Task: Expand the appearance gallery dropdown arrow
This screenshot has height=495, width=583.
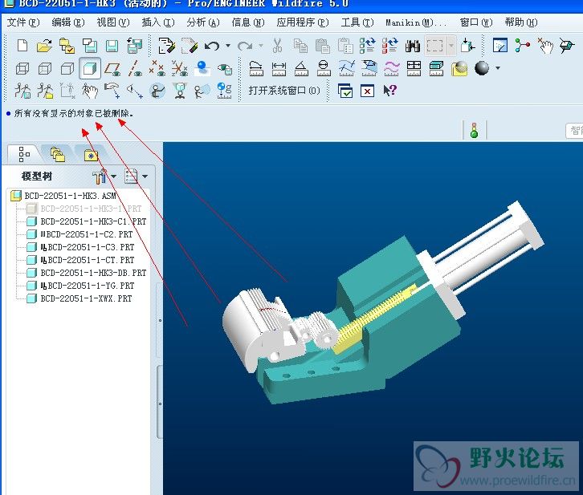Action: point(498,68)
